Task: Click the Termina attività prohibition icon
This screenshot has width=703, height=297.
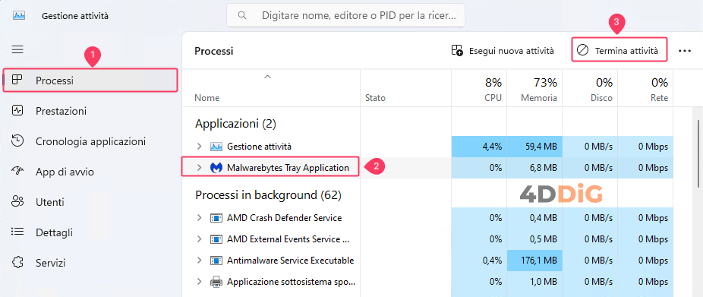Action: click(582, 50)
